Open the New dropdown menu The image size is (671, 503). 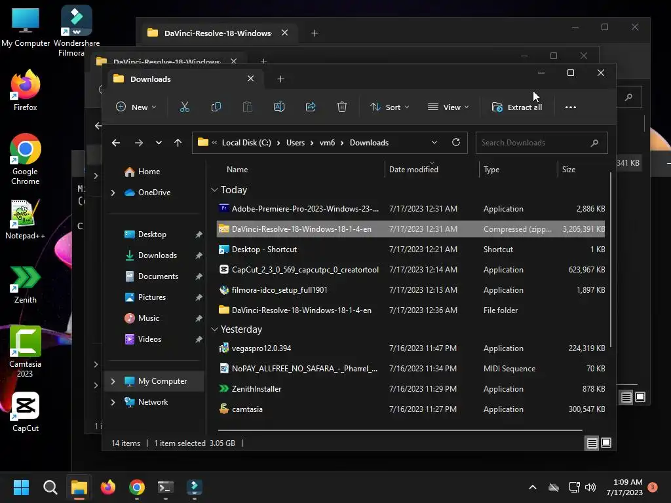[x=136, y=107]
